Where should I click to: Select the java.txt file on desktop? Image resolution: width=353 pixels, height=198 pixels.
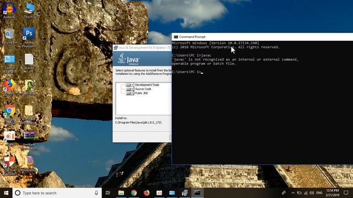click(29, 62)
